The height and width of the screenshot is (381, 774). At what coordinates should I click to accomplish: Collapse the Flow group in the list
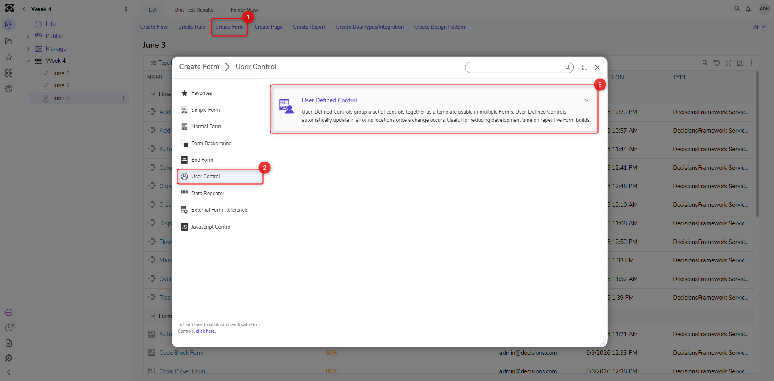[153, 94]
